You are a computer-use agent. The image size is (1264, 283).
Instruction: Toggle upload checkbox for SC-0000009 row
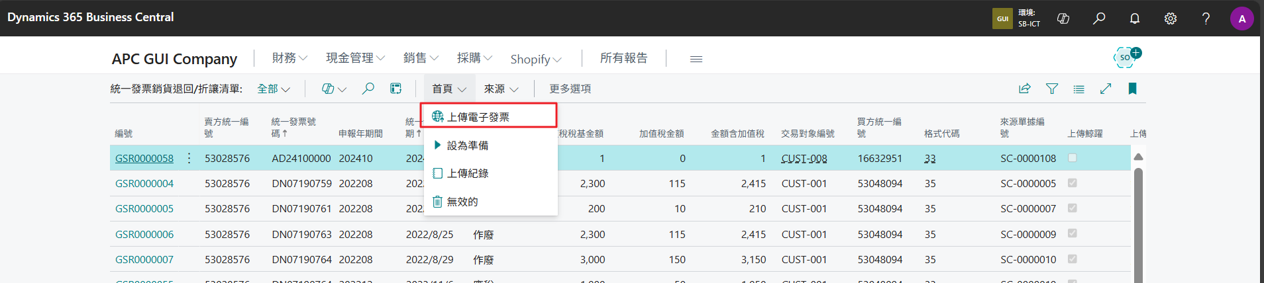(1073, 233)
